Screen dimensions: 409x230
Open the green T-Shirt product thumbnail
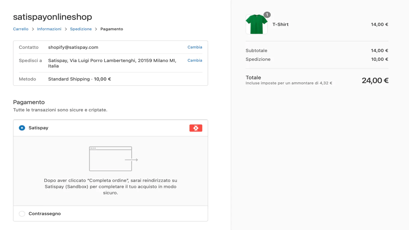[x=257, y=24]
